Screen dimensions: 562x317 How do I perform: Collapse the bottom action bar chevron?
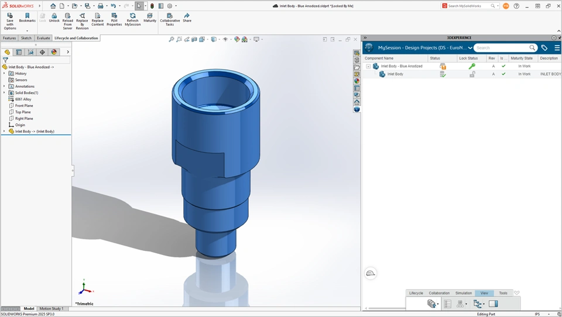click(x=516, y=293)
